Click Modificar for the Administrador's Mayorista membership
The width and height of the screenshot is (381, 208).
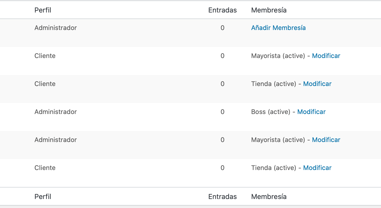[326, 140]
